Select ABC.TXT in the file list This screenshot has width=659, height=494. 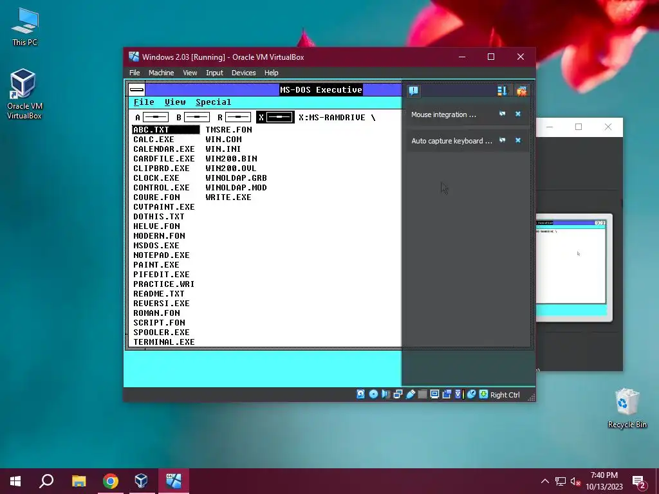click(x=166, y=130)
